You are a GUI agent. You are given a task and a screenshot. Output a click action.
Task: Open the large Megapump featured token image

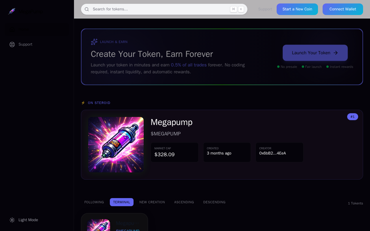(116, 145)
